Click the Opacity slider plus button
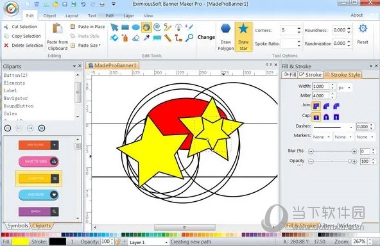380x246 pixels. tap(354, 161)
